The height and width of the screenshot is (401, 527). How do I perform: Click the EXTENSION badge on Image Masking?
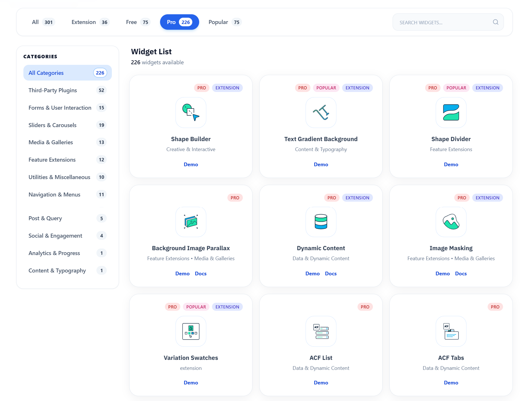click(x=487, y=198)
